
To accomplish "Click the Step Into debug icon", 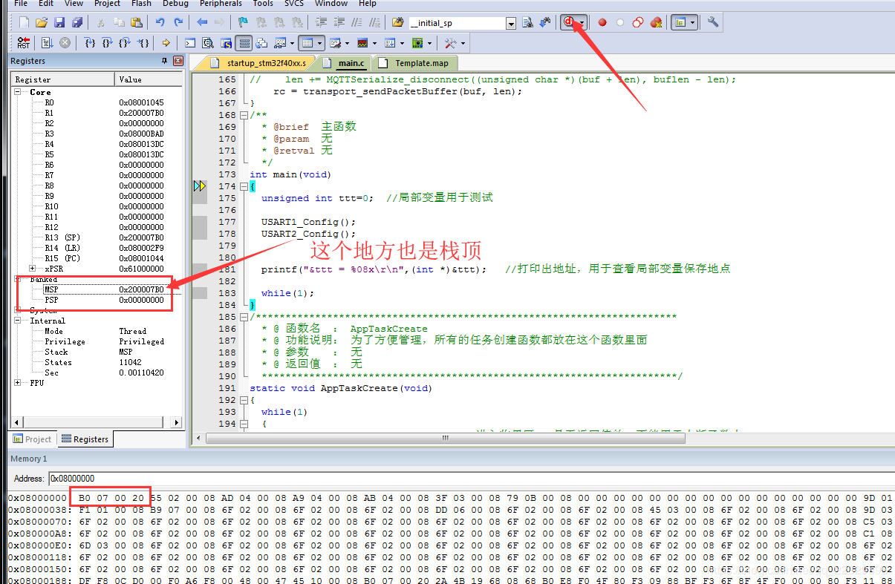I will (90, 43).
